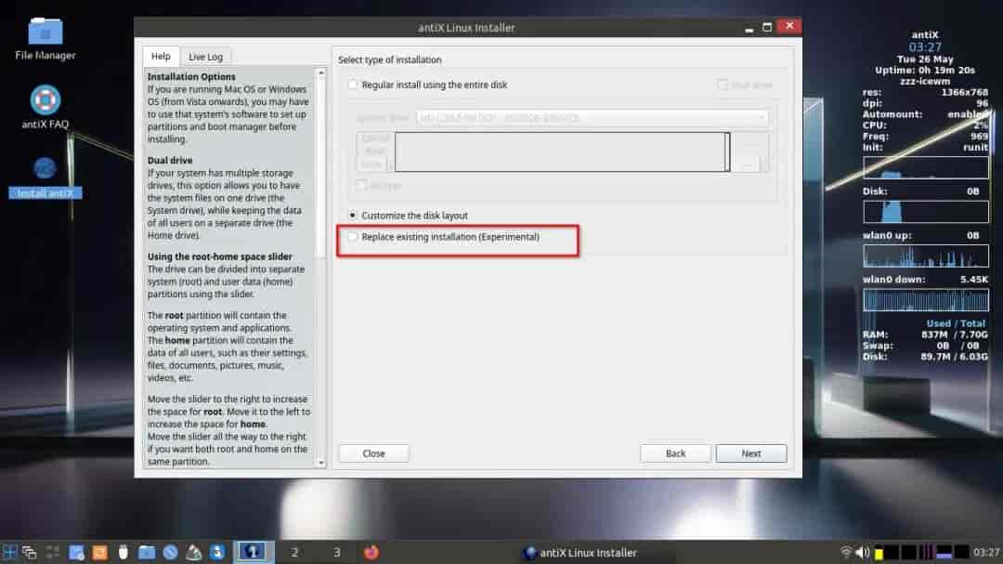Switch to the Live Log tab
Screen dimensions: 1003x564
pos(205,57)
